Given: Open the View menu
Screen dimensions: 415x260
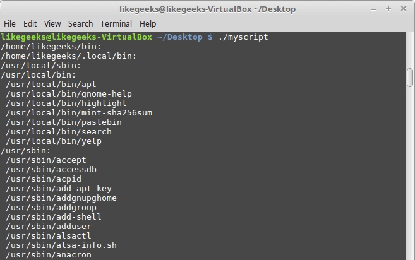Looking at the screenshot, I should tap(53, 23).
